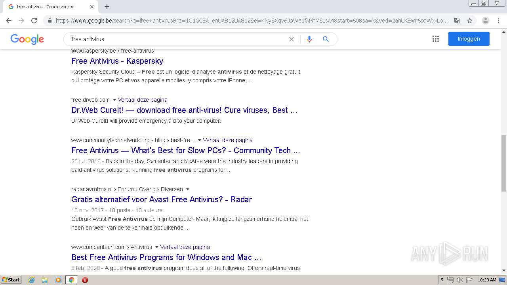Click the Action Center flag tray icon
The width and height of the screenshot is (507, 285).
[469, 280]
